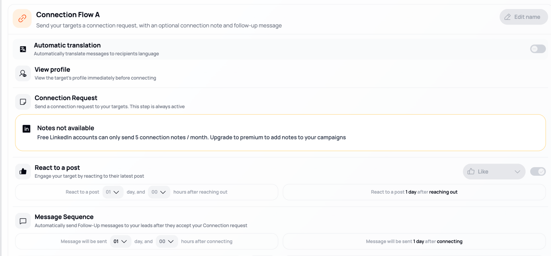Open the React to a post hours dropdown
Viewport: 551px width, 256px height.
coord(159,192)
